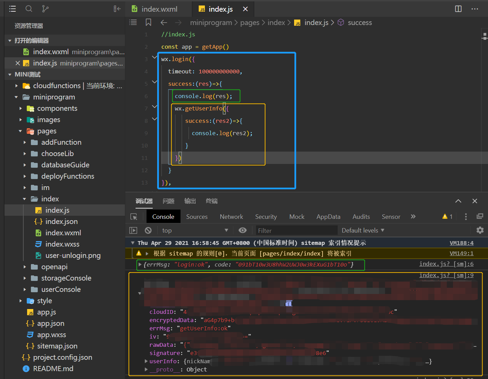Clear the console with the ban icon
This screenshot has height=379, width=488.
148,230
